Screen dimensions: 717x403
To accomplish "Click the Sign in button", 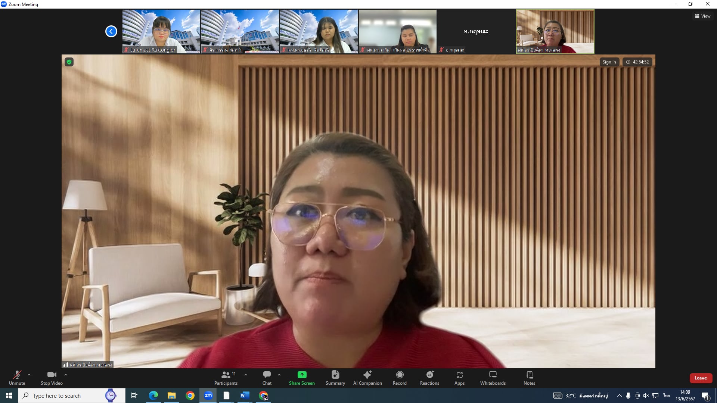I will tap(609, 62).
